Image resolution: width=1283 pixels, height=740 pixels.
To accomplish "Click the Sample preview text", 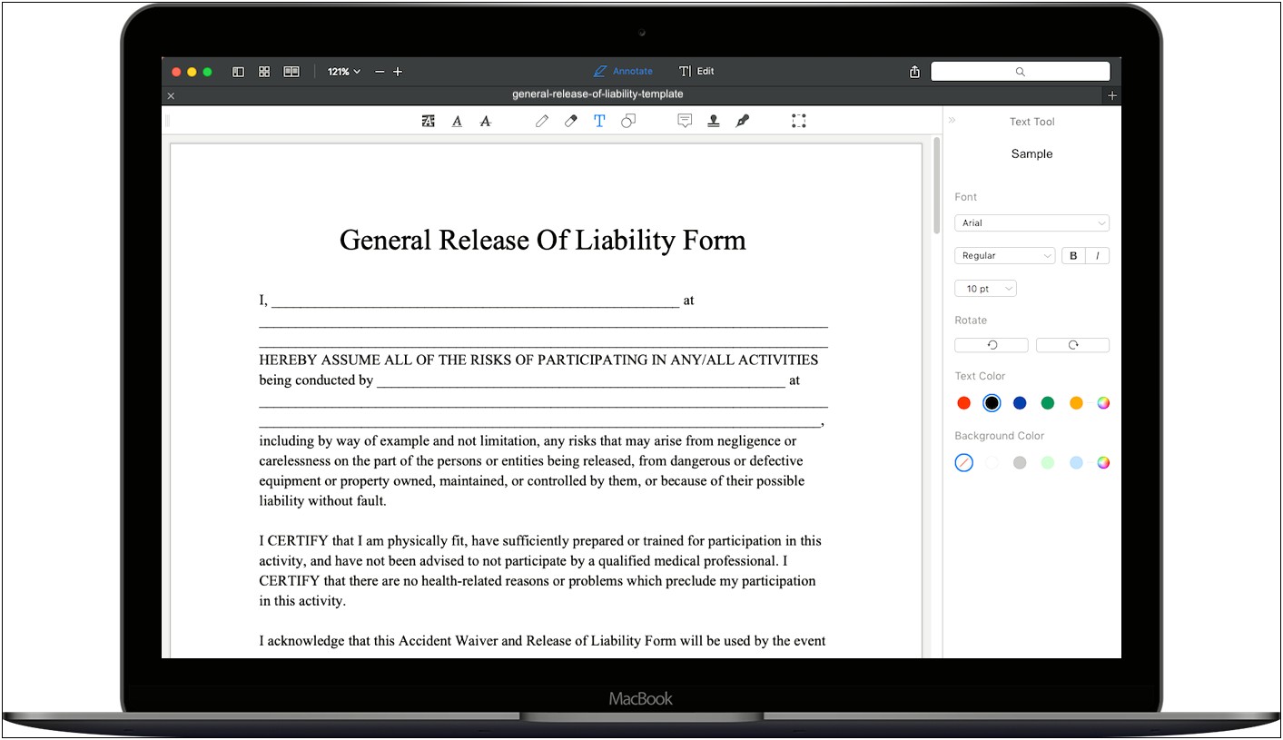I will click(1032, 154).
